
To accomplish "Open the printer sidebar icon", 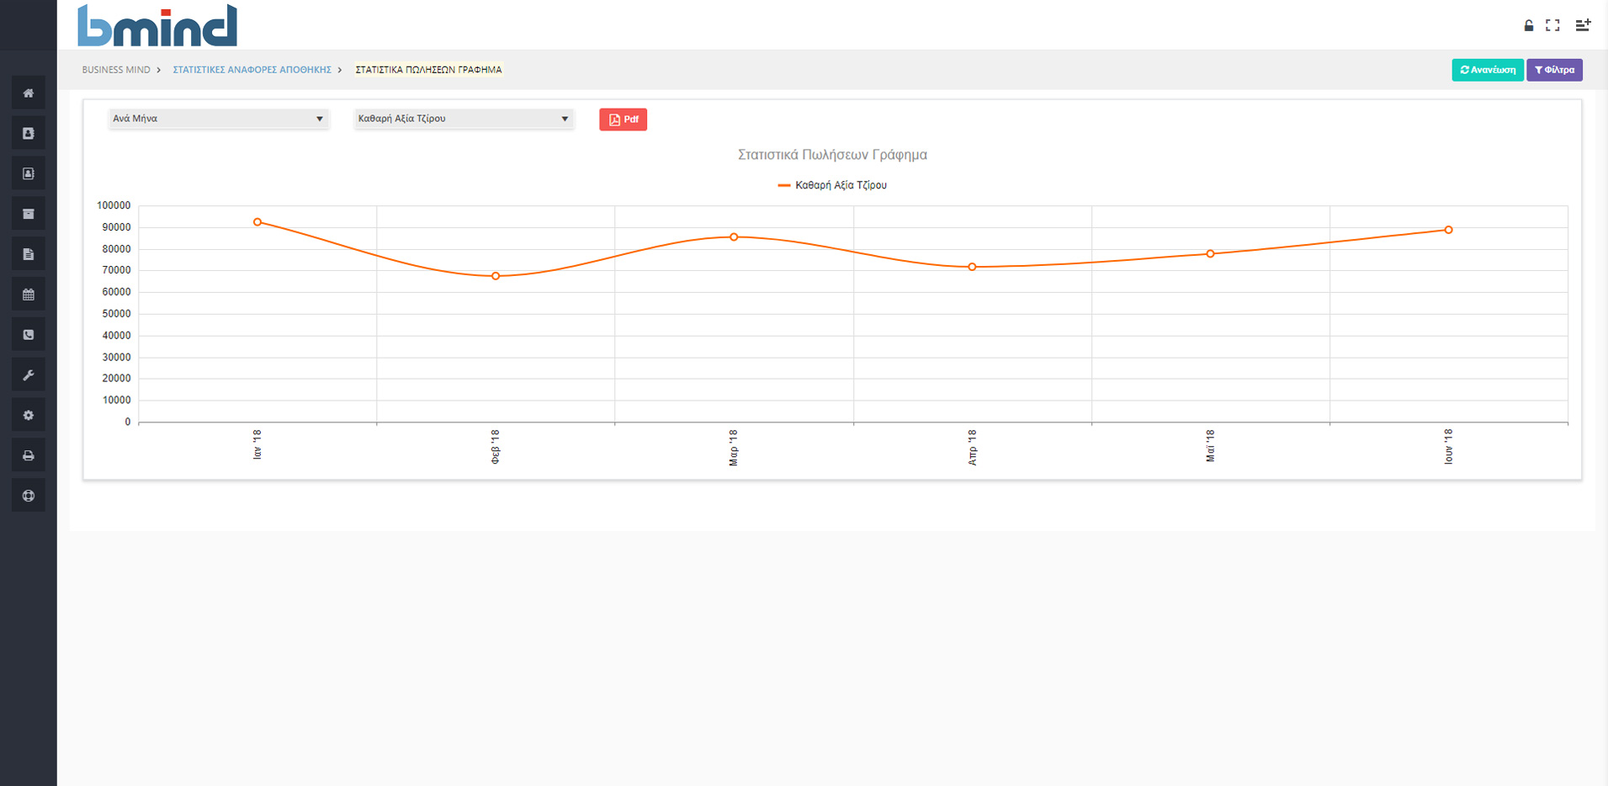I will (28, 455).
